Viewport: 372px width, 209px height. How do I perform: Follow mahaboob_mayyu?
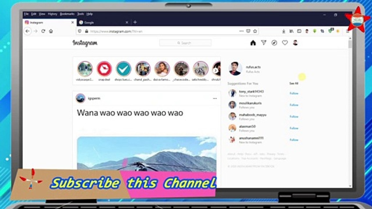coord(294,116)
